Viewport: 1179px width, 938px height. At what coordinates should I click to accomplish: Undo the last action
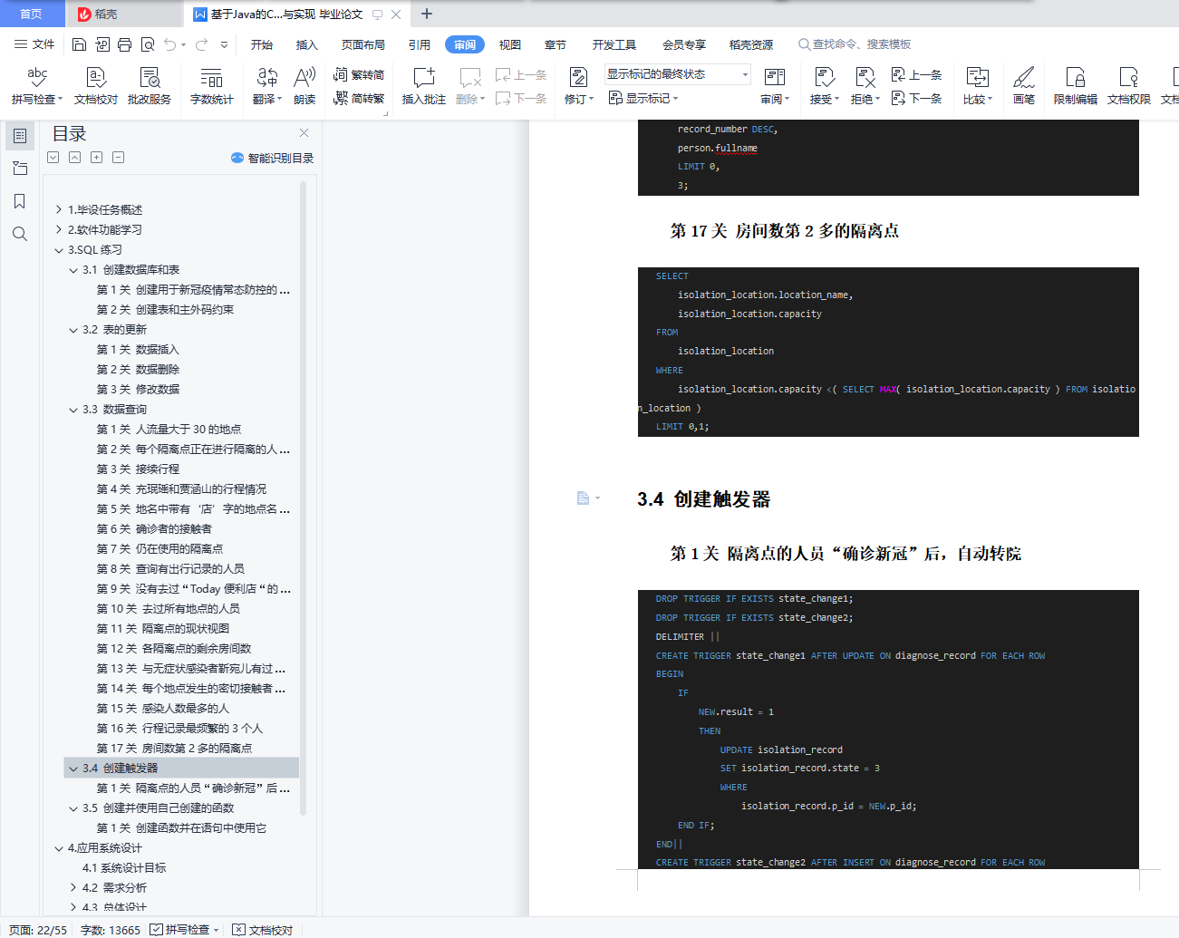coord(169,44)
